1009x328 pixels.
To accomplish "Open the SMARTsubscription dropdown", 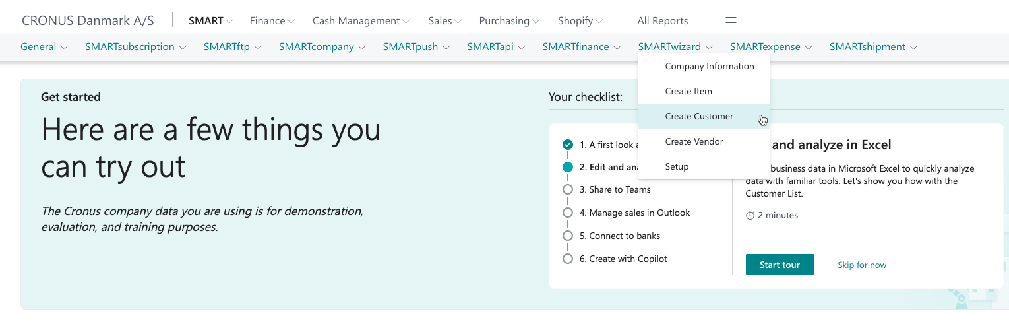I will coord(135,47).
